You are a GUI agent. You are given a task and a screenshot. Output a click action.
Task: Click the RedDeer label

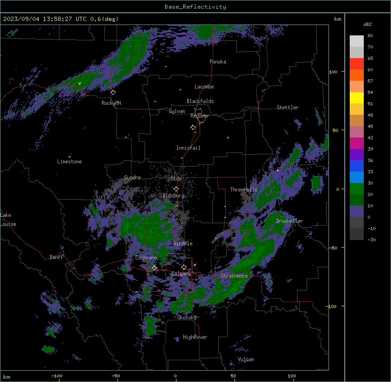(200, 116)
